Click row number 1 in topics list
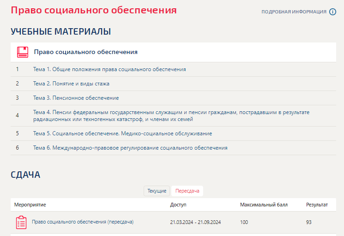 point(18,69)
